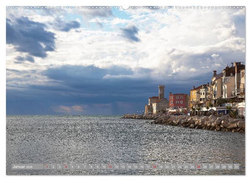The height and width of the screenshot is (181, 251).
Task: Choose date 7 in the date row
Action: (85, 167)
